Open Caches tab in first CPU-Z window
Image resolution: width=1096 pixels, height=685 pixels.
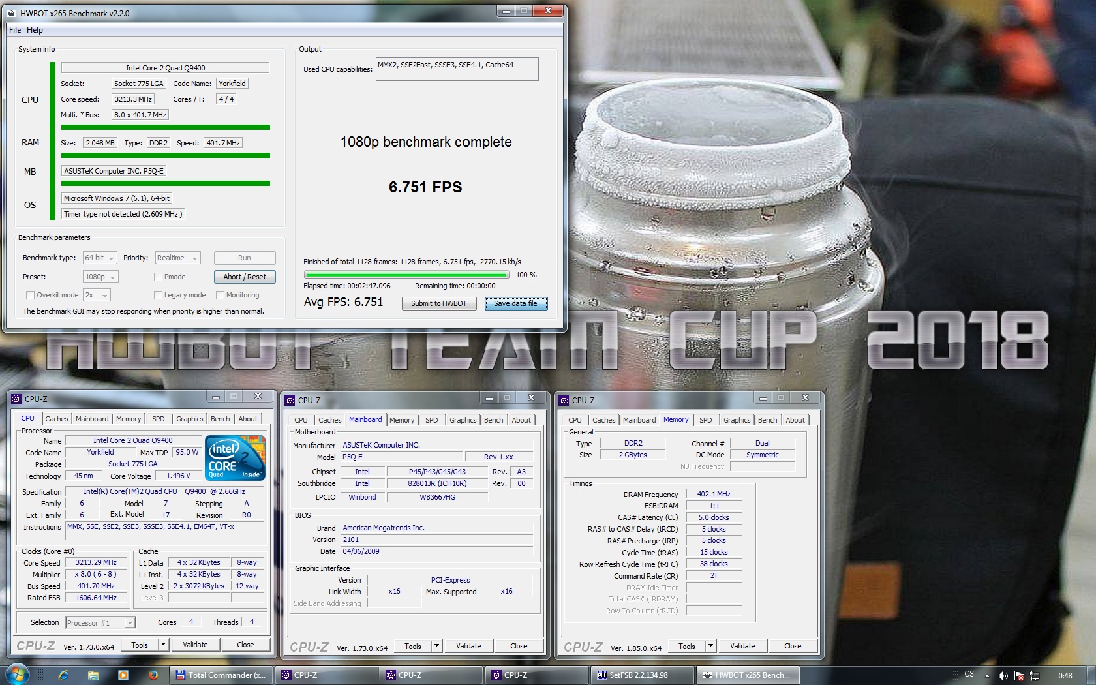57,419
